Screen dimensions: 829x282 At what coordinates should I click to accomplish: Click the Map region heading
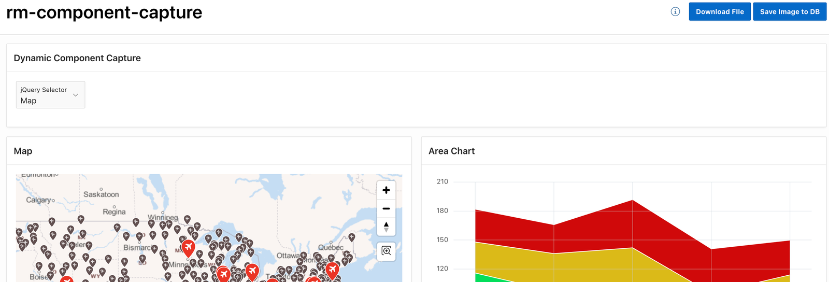click(23, 151)
